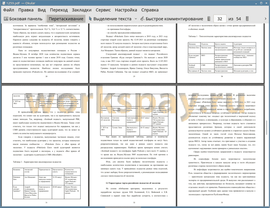The width and height of the screenshot is (270, 208).
Task: Toggle the Боковая панель sidebar button
Action: (23, 19)
